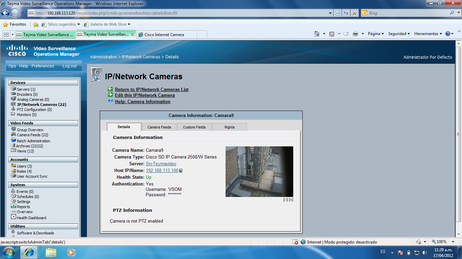Click the browser Stop loading button
The height and width of the screenshot is (259, 462).
pyautogui.click(x=354, y=13)
